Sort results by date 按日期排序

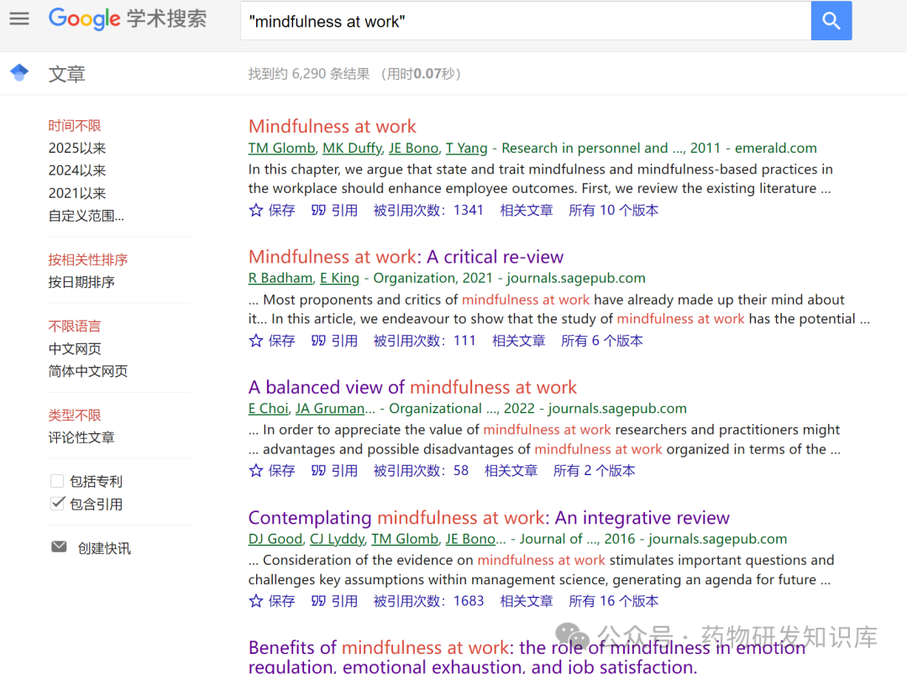click(81, 282)
